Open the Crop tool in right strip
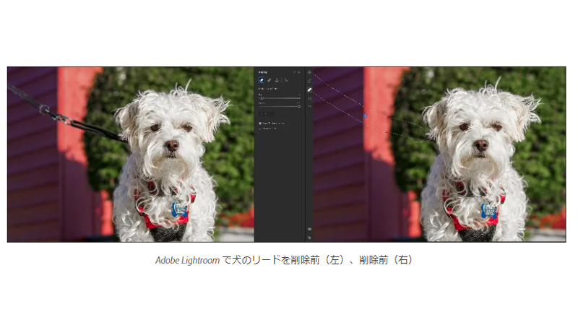578x325 pixels. [x=310, y=81]
